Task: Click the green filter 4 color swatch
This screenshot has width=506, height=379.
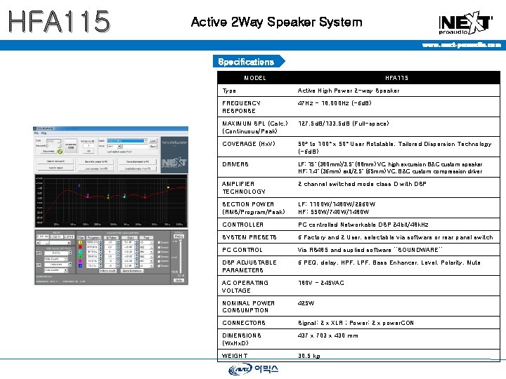Action: coord(80,256)
